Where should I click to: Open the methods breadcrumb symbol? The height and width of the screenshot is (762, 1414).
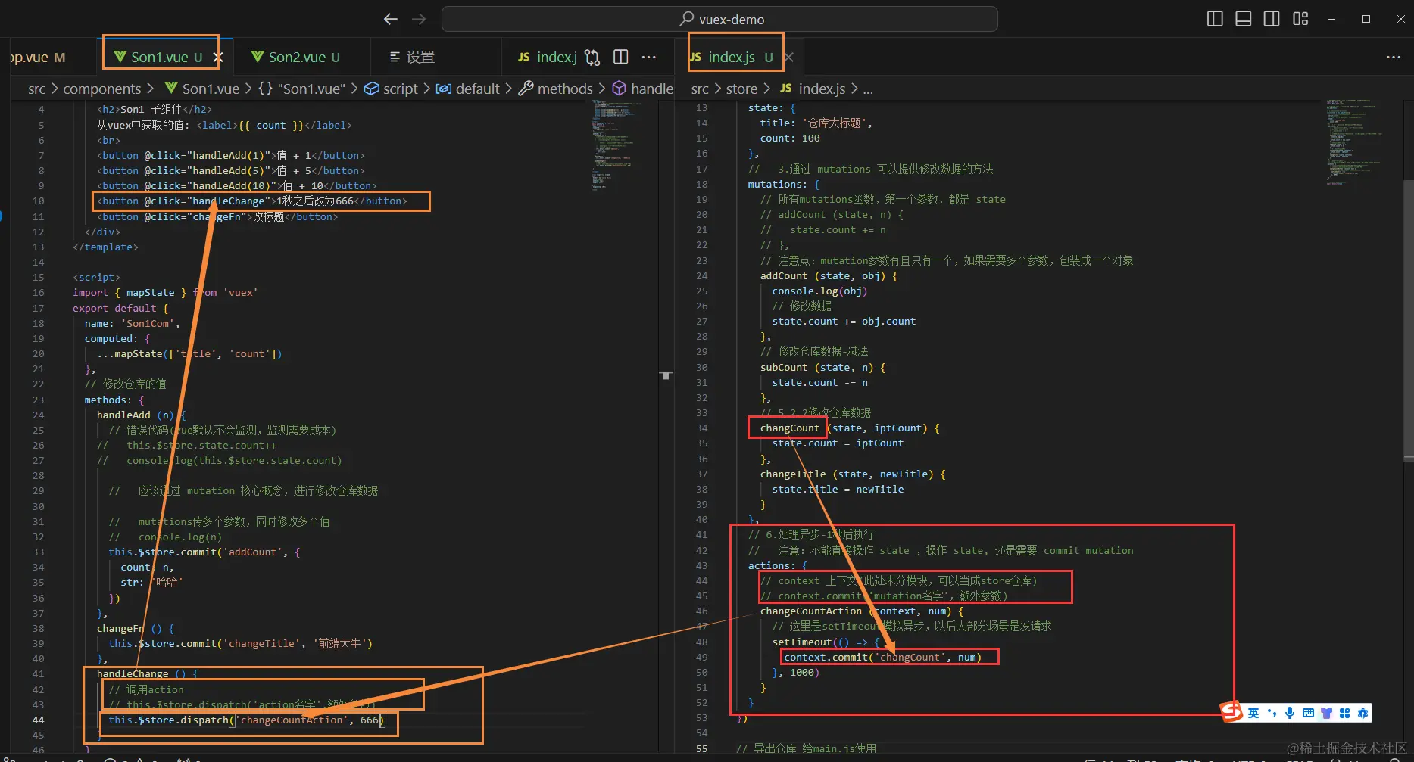click(556, 89)
